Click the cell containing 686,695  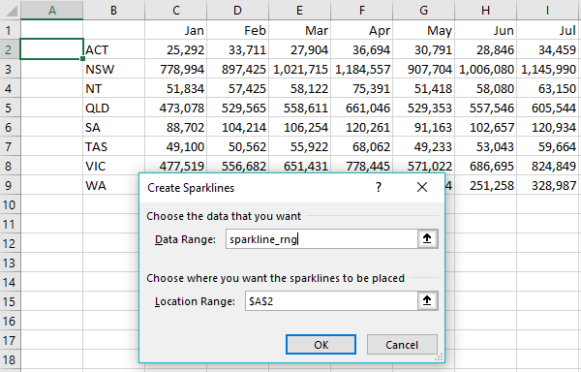[486, 166]
